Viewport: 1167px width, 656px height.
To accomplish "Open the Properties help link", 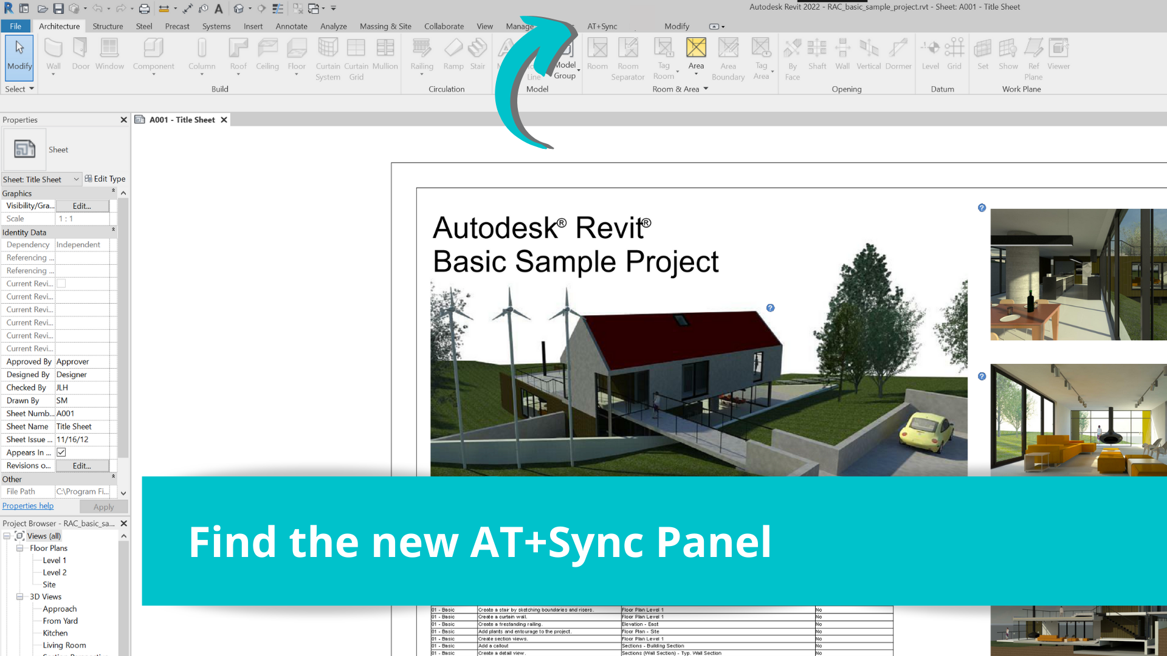I will pos(28,506).
